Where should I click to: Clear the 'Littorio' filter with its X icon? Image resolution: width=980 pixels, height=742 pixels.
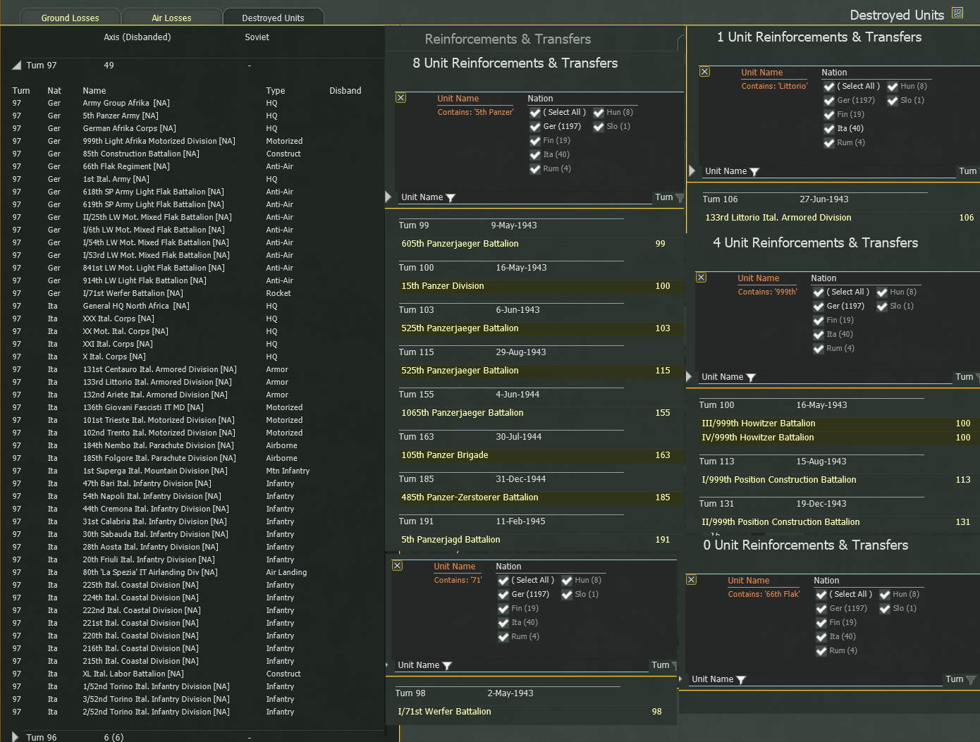[x=705, y=72]
